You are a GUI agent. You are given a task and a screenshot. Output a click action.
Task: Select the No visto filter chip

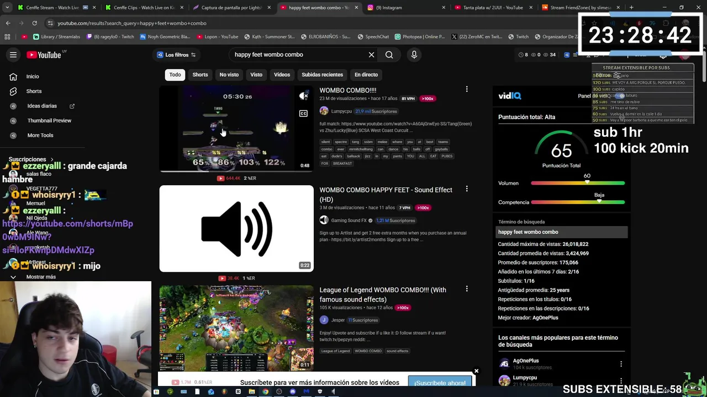[x=229, y=74]
